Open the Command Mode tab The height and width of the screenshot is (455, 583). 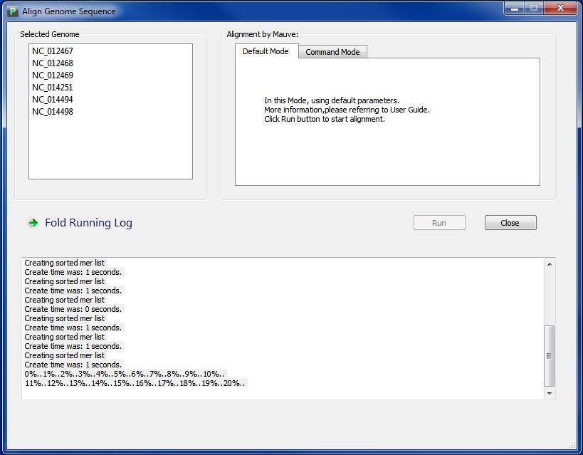(x=332, y=52)
